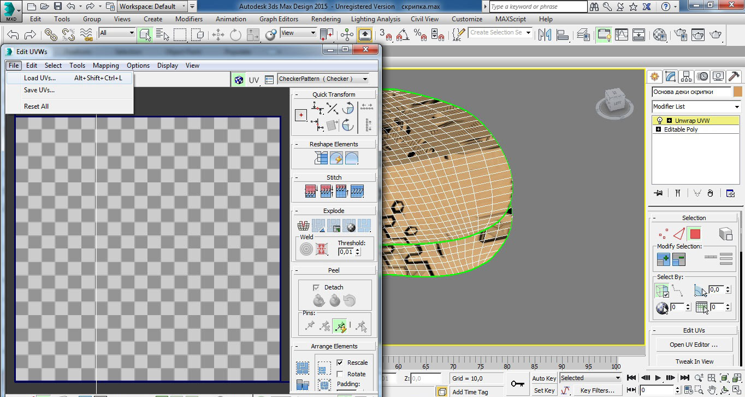Click the object color swatch
Image resolution: width=745 pixels, height=397 pixels.
point(738,92)
